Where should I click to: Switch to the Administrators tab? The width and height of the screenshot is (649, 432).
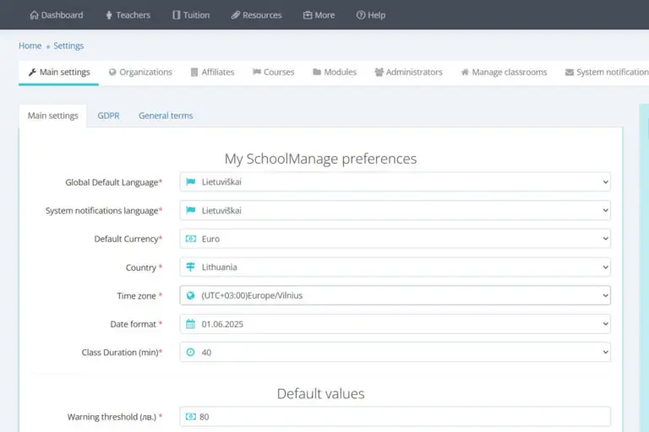point(408,73)
